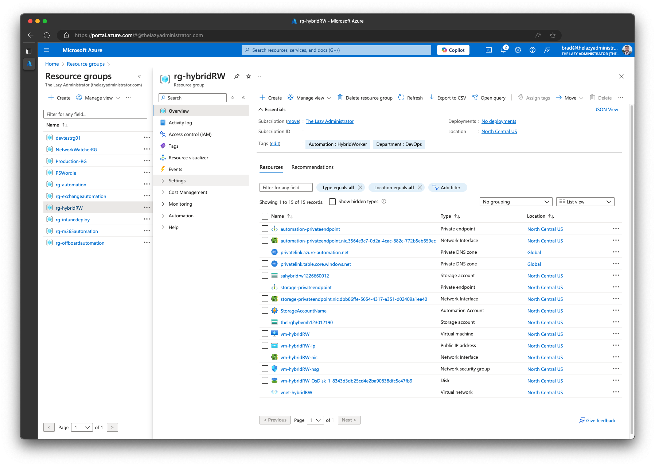This screenshot has height=466, width=655.
Task: Open the browser tab actions icon
Action: (29, 51)
